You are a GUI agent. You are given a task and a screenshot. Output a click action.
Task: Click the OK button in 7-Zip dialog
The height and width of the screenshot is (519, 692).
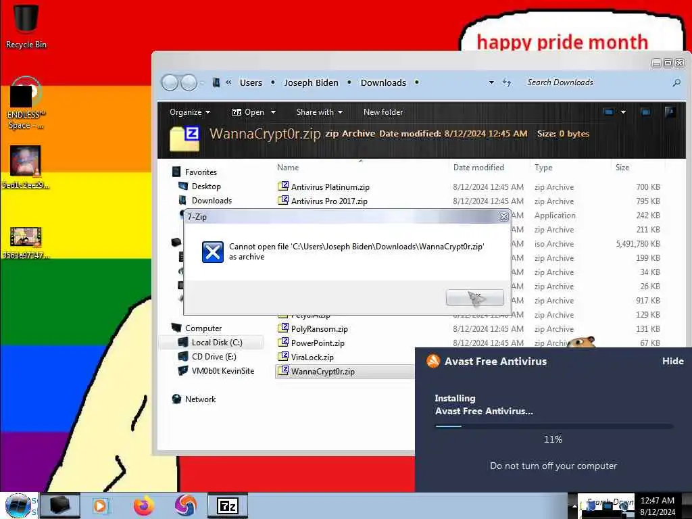(474, 297)
